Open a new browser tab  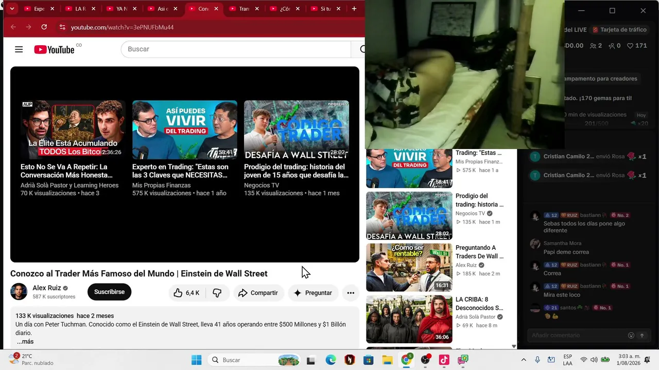click(354, 9)
